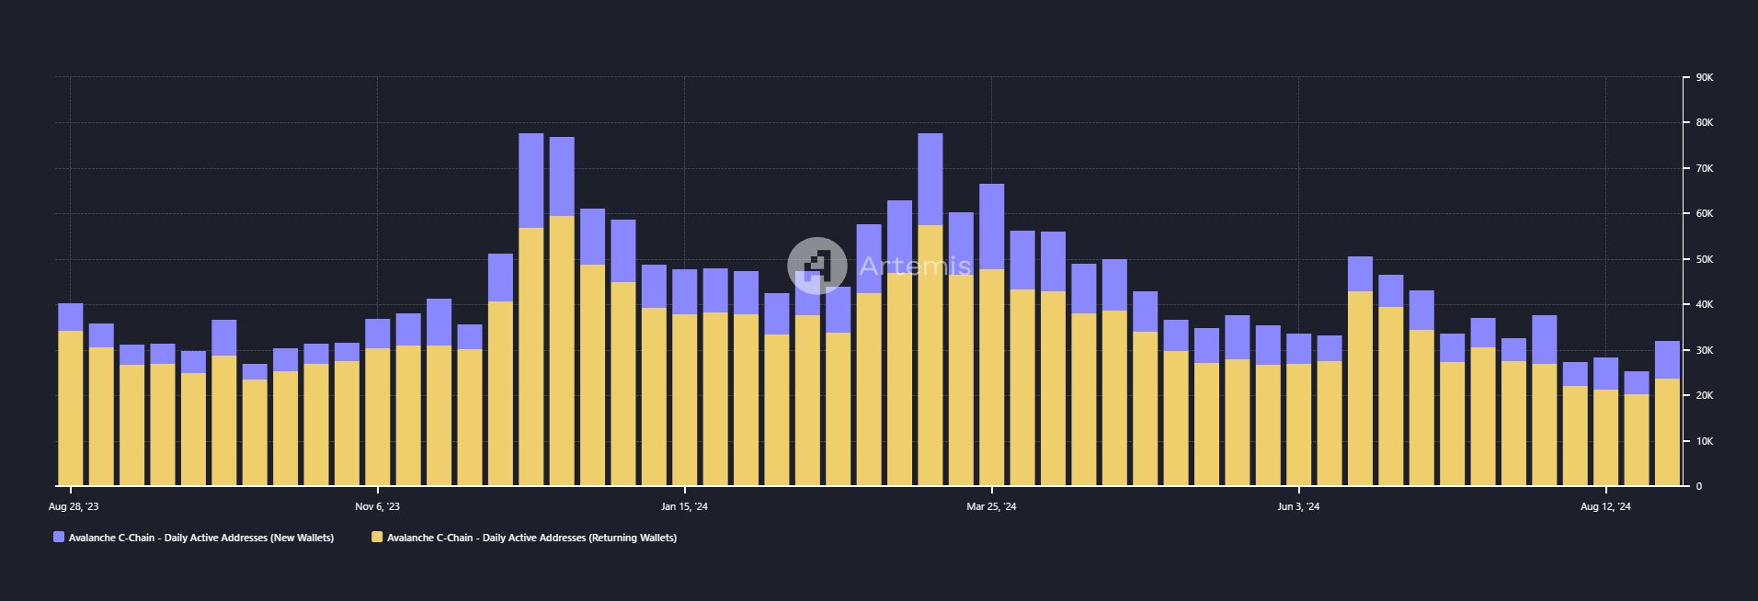Click the last bar on the right end
The image size is (1758, 601).
[1667, 414]
